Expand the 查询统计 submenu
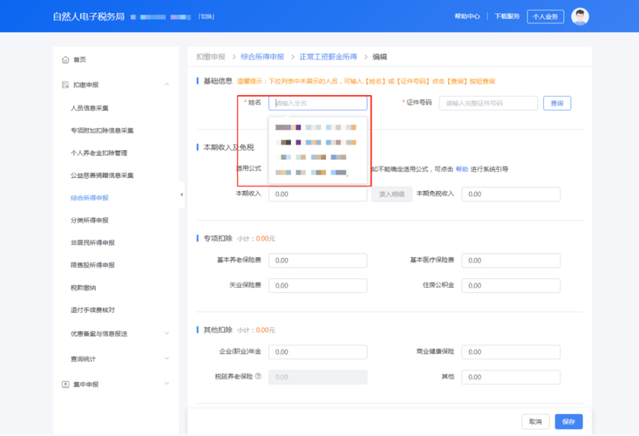The image size is (639, 436). 167,358
